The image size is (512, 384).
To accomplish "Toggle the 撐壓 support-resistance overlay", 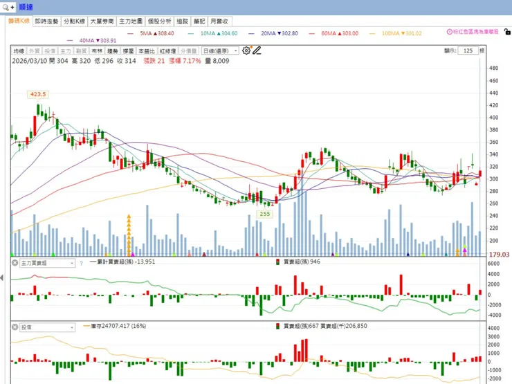I will coord(128,51).
